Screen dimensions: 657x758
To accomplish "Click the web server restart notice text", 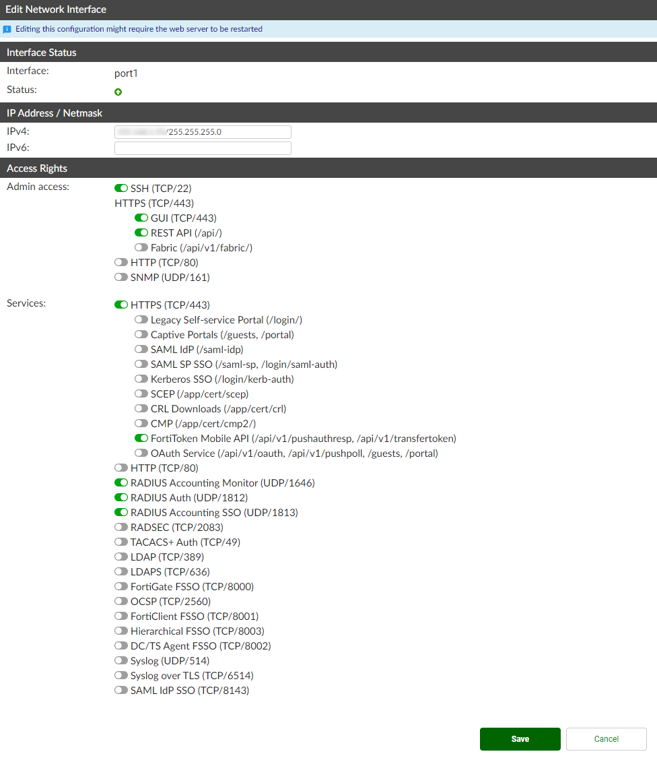I will (x=139, y=29).
